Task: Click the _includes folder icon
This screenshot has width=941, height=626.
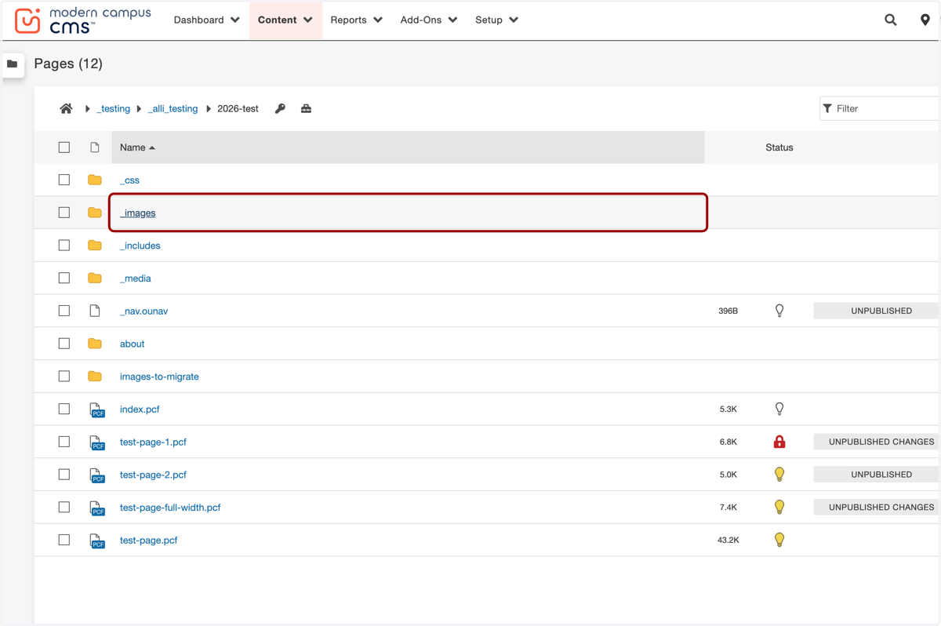Action: pyautogui.click(x=95, y=246)
